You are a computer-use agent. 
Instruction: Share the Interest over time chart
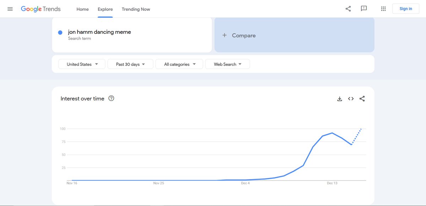(362, 99)
